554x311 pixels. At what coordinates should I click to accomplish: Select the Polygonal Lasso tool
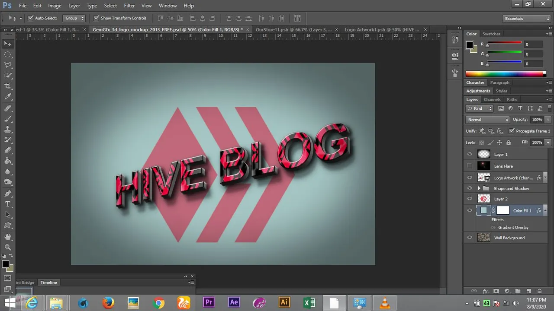(x=8, y=65)
